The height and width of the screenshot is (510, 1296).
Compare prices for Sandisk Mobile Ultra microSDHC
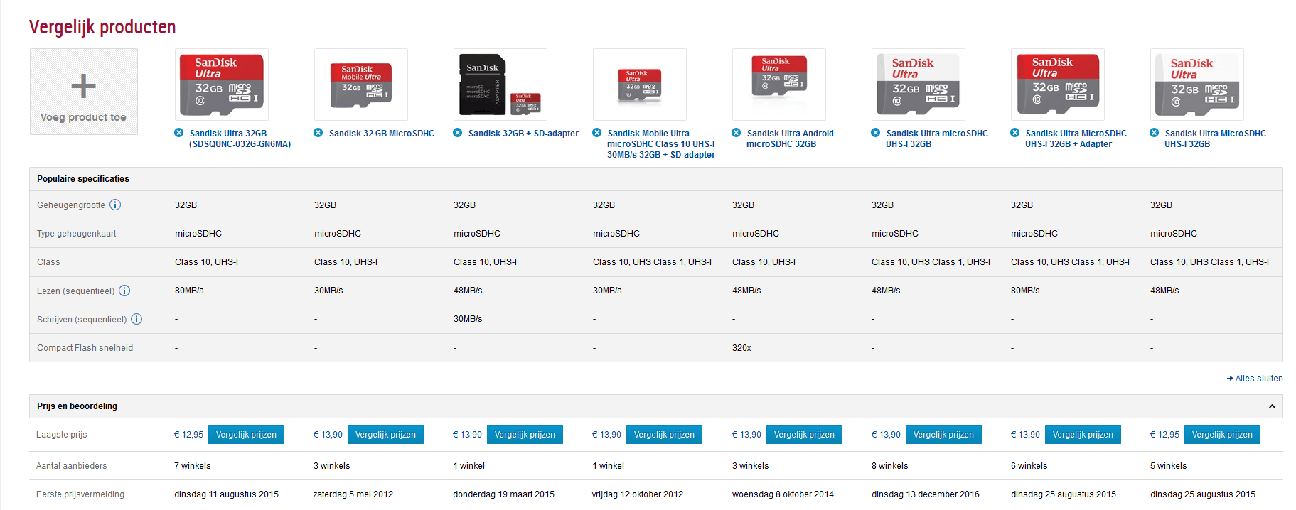(664, 435)
